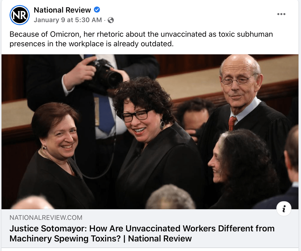Click the 'January 9 at 5:30 AM' timestamp

68,20
